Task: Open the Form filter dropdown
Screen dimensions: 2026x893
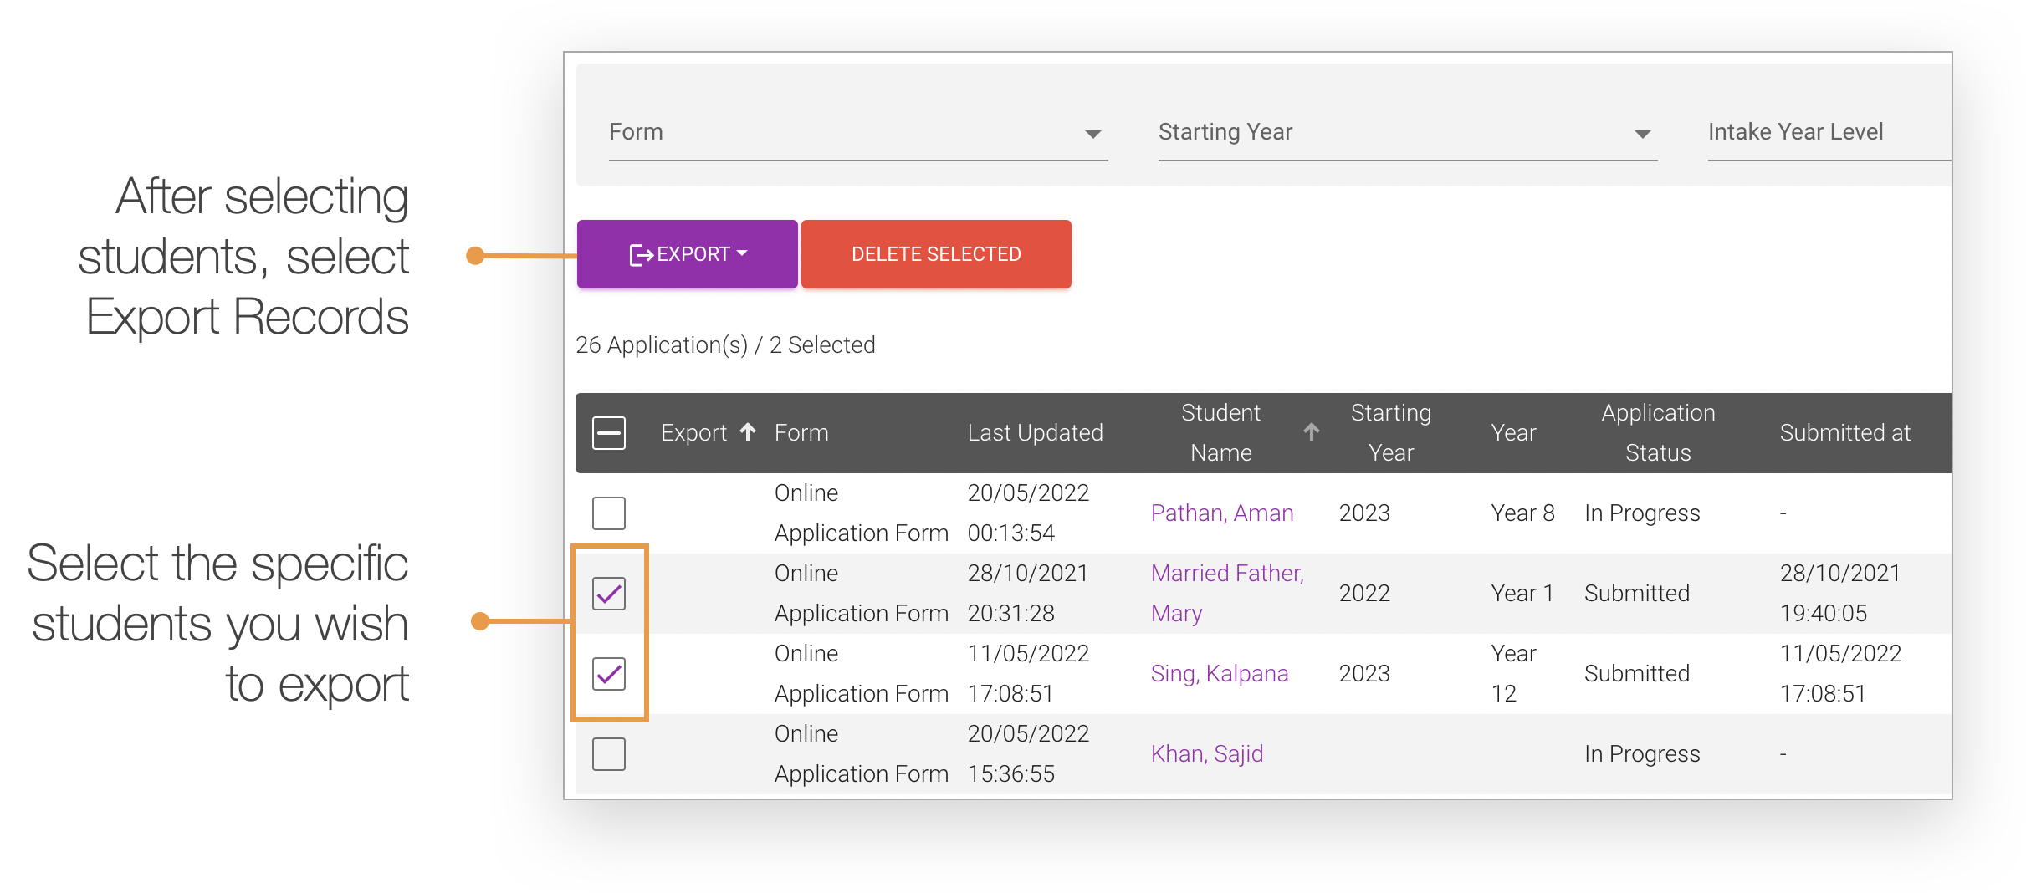Action: tap(857, 133)
